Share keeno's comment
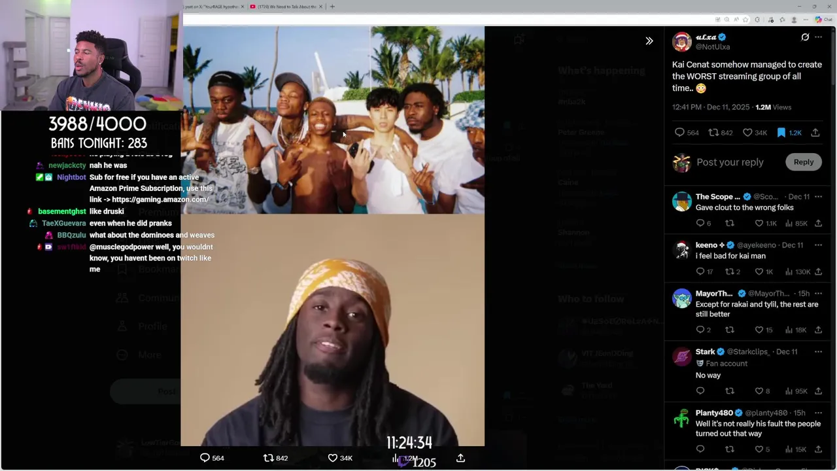The height and width of the screenshot is (471, 837). [x=818, y=272]
